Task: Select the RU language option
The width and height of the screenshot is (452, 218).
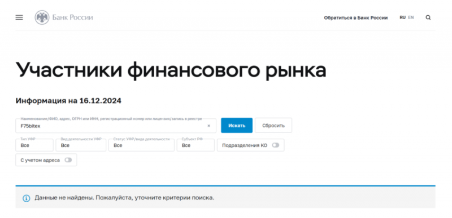Action: tap(402, 17)
